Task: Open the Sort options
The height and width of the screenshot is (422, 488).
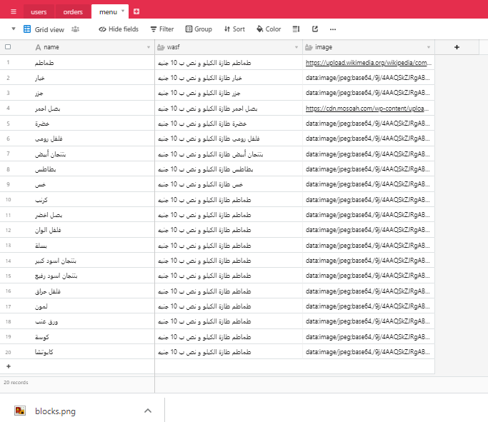Action: (x=234, y=29)
